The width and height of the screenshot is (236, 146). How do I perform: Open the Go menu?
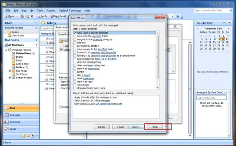tap(32, 11)
